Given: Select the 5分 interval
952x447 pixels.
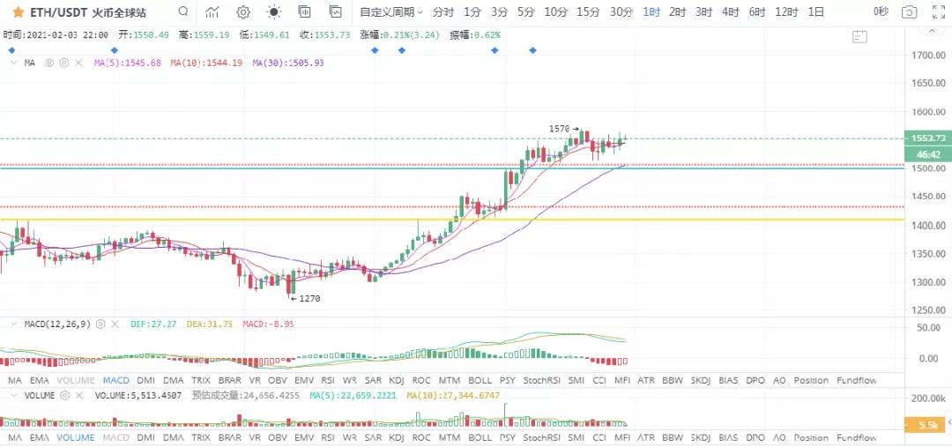Looking at the screenshot, I should click(x=525, y=11).
